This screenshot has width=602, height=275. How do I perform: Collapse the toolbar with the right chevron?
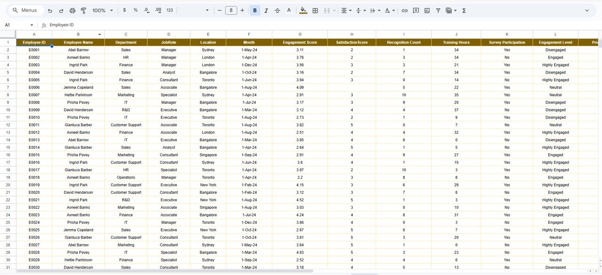click(x=586, y=10)
